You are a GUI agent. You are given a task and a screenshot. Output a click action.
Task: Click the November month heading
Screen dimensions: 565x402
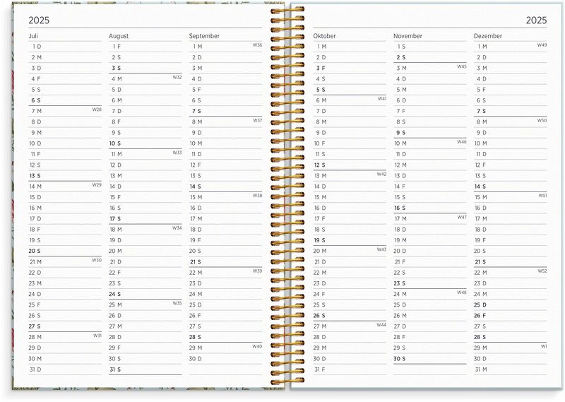coord(408,36)
